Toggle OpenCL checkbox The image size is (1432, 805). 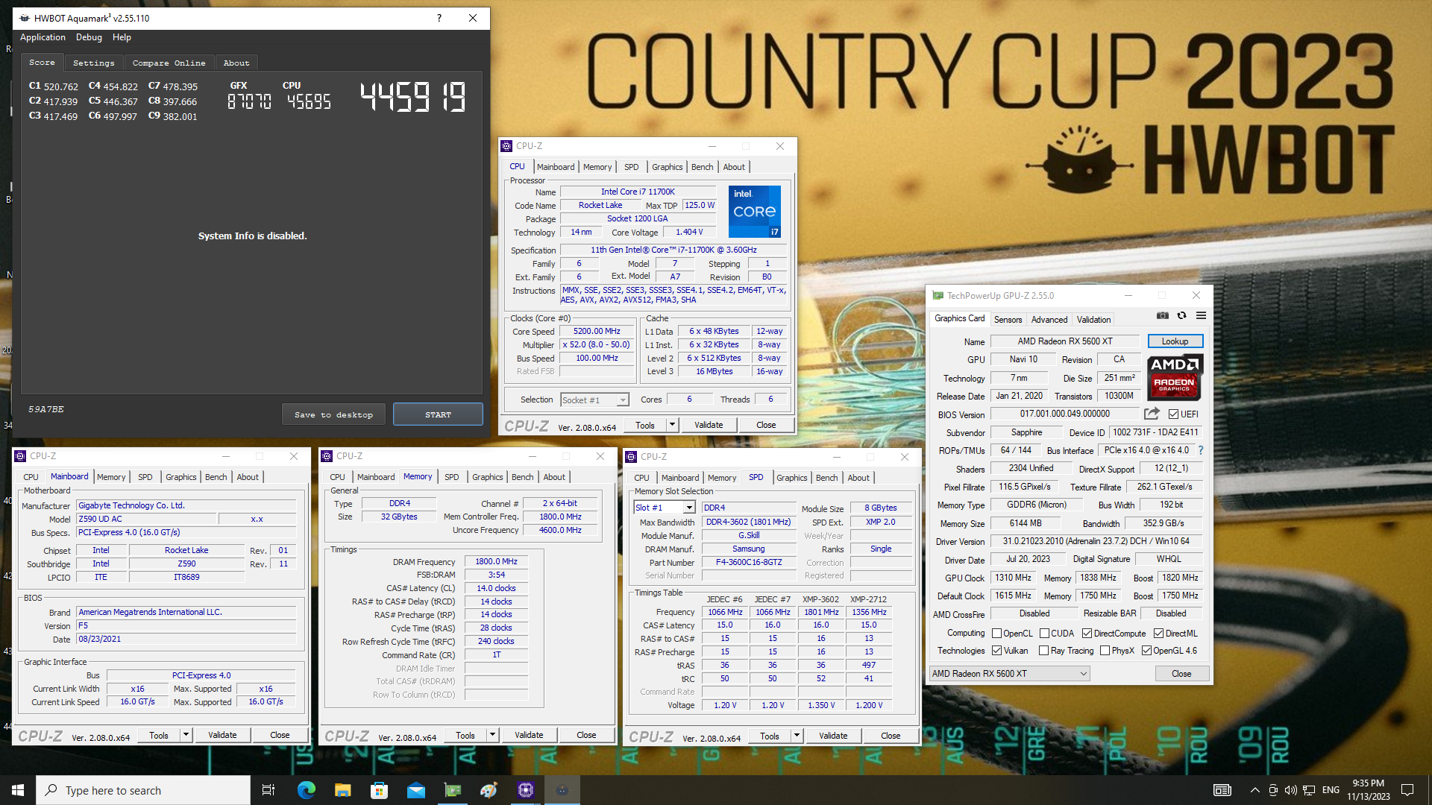click(x=996, y=634)
